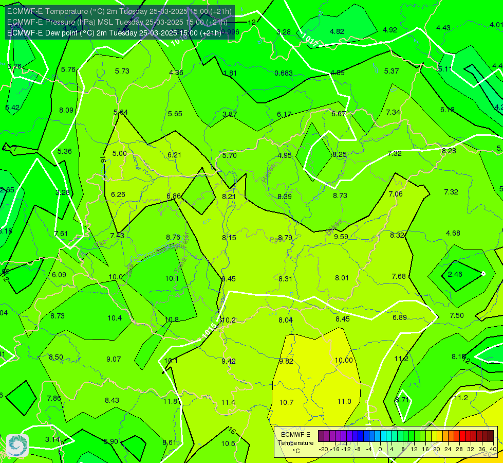Click the dew point value 8.25

click(x=340, y=154)
